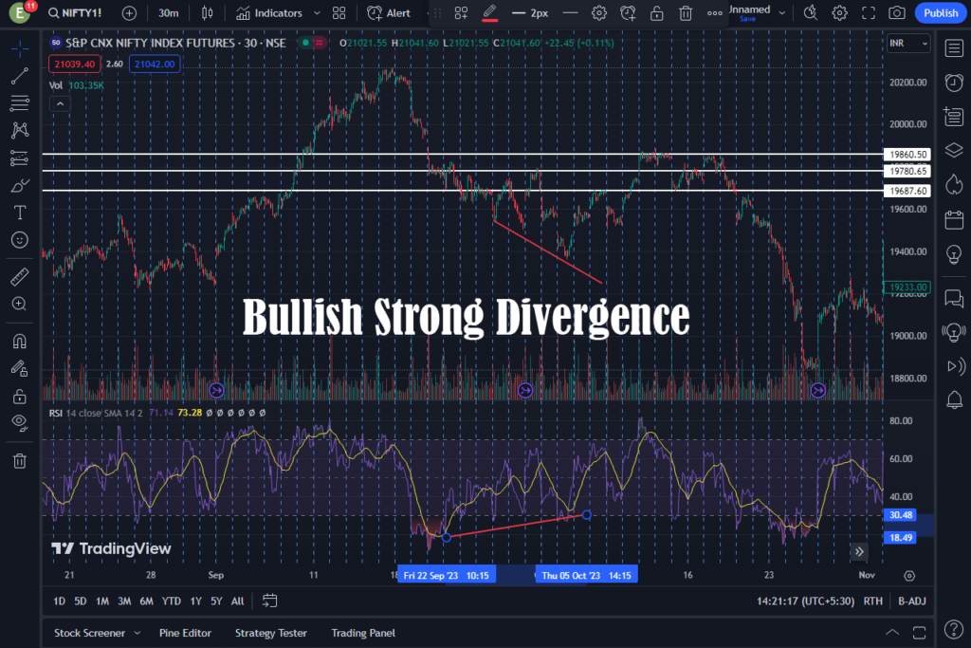The height and width of the screenshot is (648, 971).
Task: Open the chart patterns tool
Action: pyautogui.click(x=20, y=130)
